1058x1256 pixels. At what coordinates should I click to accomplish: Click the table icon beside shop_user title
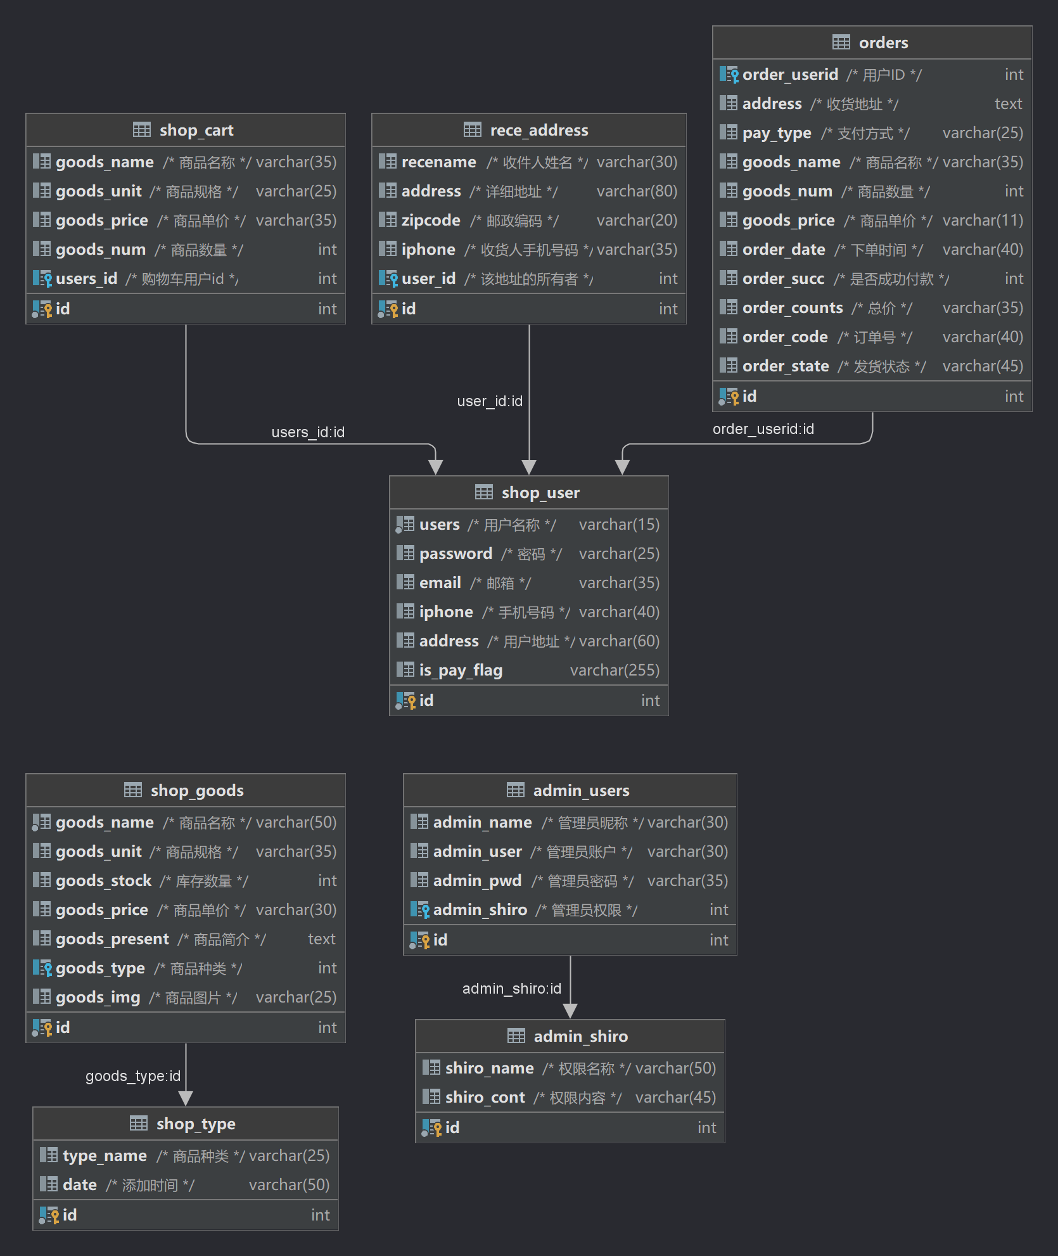coord(484,492)
